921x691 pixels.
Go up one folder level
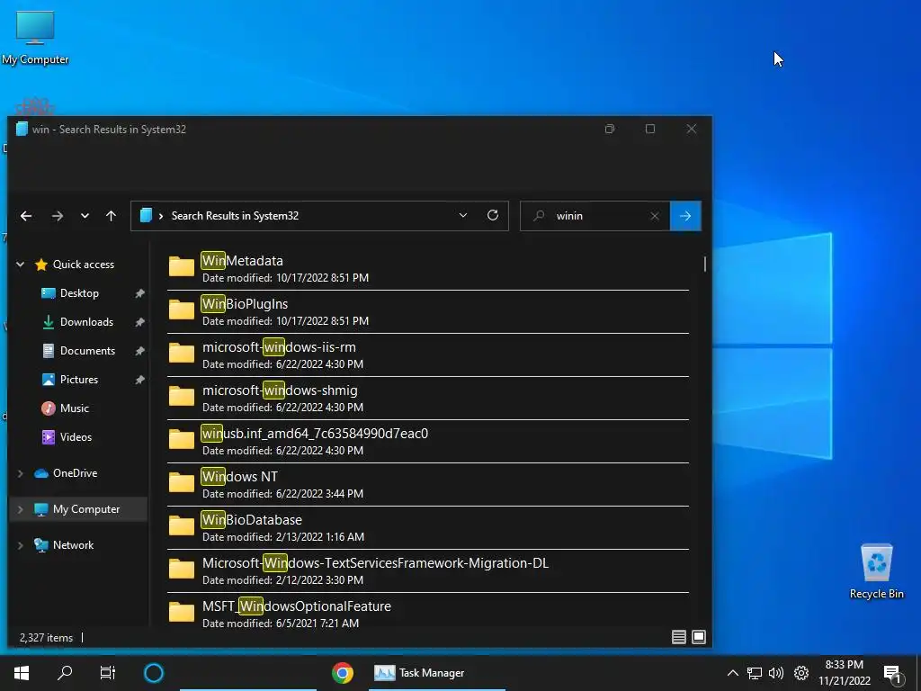[111, 216]
